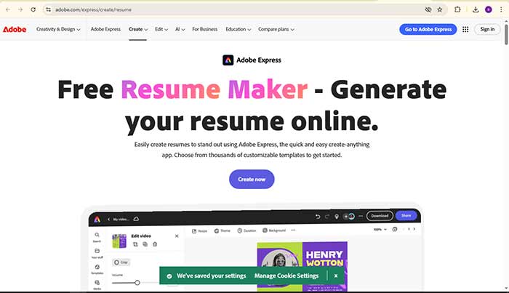The height and width of the screenshot is (293, 509).
Task: Open the For Business nav link
Action: pyautogui.click(x=205, y=29)
